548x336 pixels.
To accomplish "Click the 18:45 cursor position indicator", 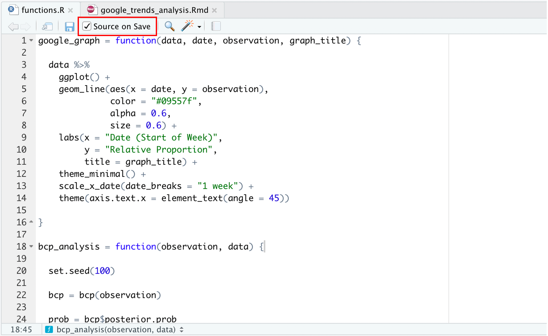I will [x=21, y=330].
